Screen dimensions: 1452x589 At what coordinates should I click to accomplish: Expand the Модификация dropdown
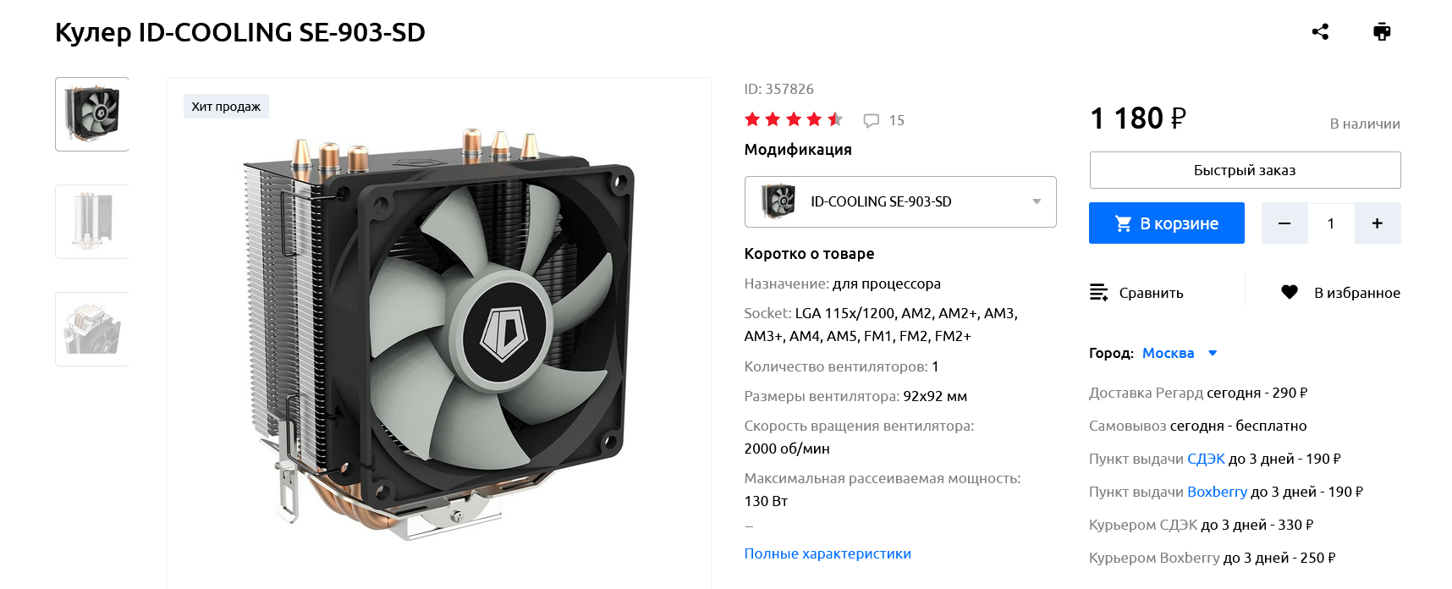900,201
